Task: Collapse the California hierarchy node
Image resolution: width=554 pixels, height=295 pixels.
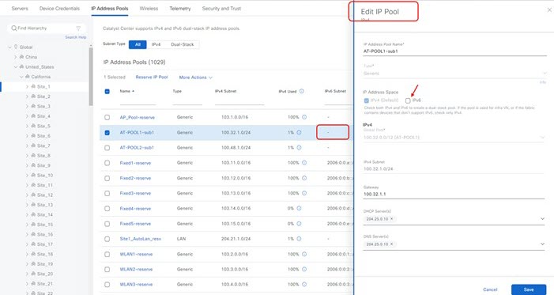Action: [x=21, y=77]
